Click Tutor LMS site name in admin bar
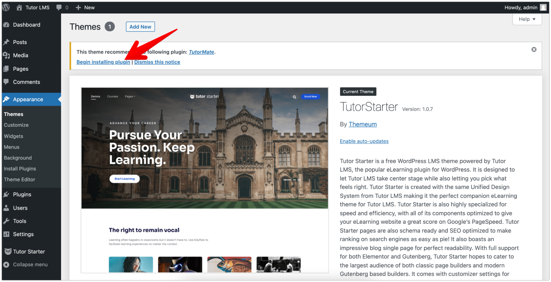Image resolution: width=551 pixels, height=282 pixels. tap(37, 7)
